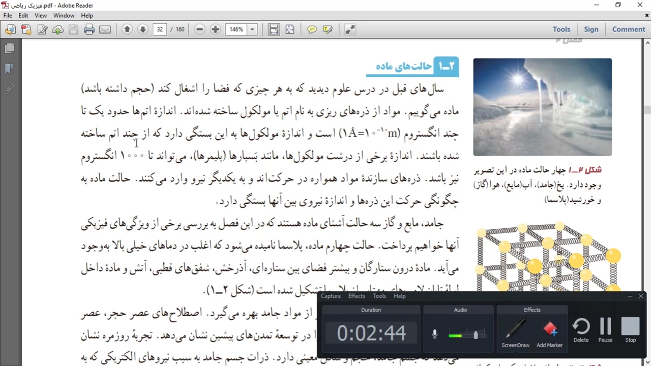Adjust the audio level slider
Screen dimensions: 651x366
click(476, 334)
